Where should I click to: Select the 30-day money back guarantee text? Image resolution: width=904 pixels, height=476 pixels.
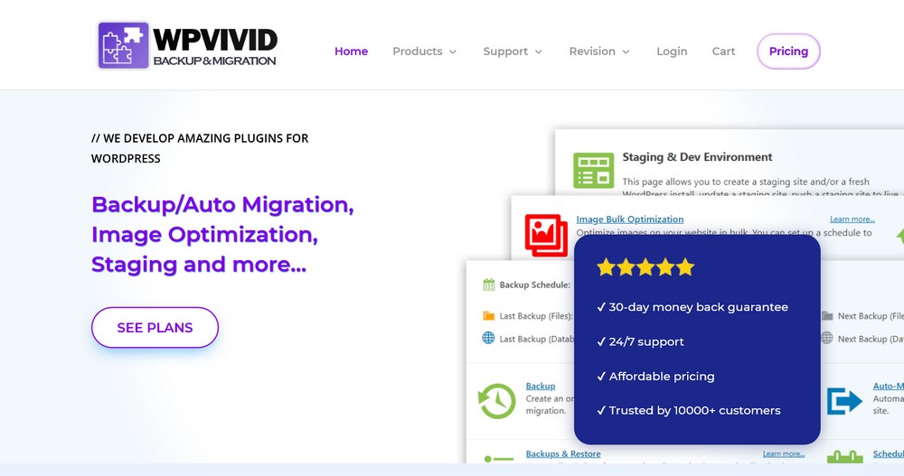692,307
